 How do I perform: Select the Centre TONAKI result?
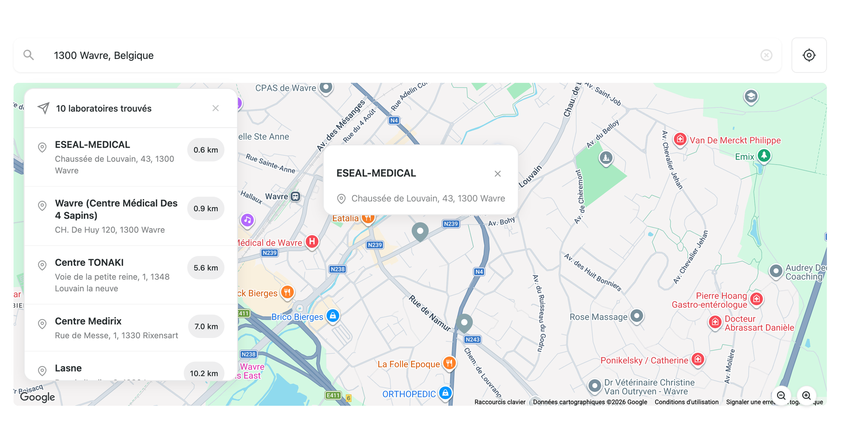point(131,275)
